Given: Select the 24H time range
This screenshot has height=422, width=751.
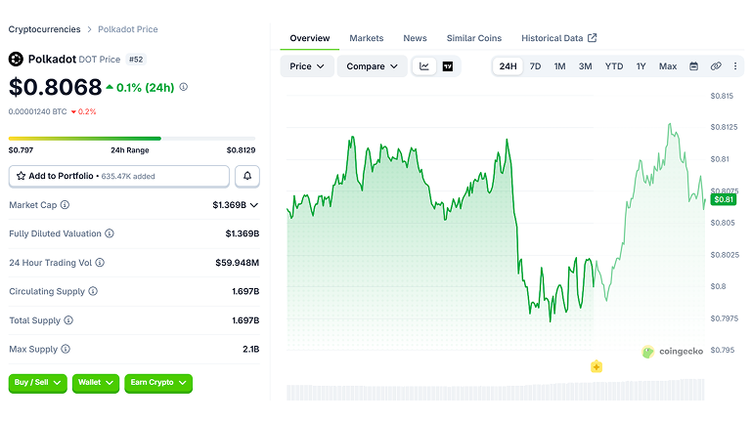Looking at the screenshot, I should coord(508,66).
